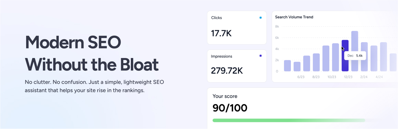Image resolution: width=398 pixels, height=129 pixels.
Task: Click the 2/24 axis label
Action: (x=364, y=77)
